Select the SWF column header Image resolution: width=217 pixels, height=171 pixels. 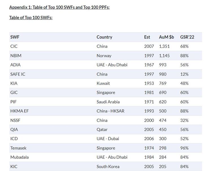pos(15,37)
